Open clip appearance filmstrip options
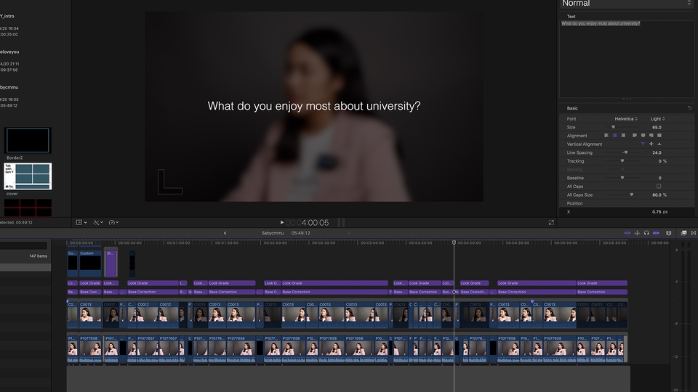Image resolution: width=698 pixels, height=392 pixels. pos(669,233)
